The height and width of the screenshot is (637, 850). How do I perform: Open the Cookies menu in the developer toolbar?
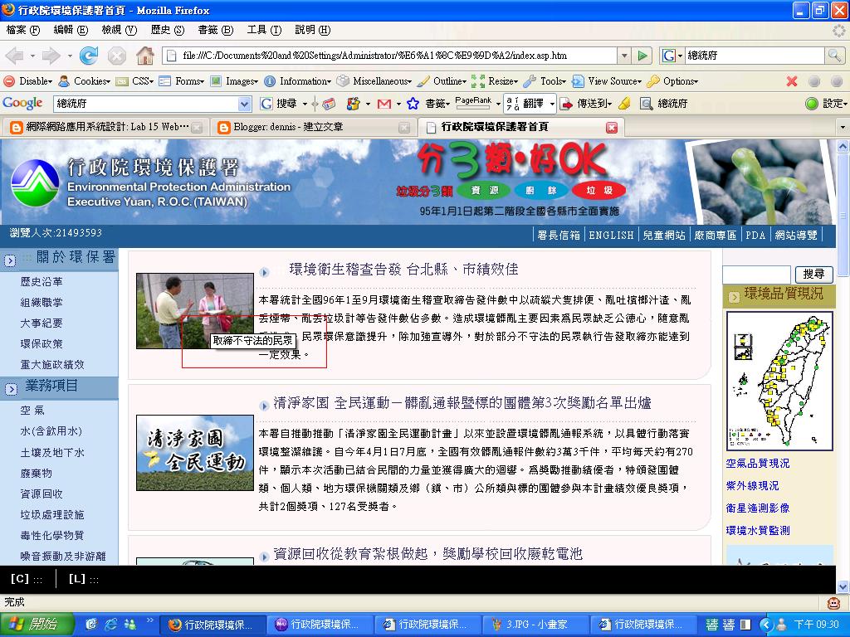coord(85,81)
